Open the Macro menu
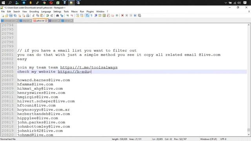Screen dimensions: 251x141 [x=74, y=11]
